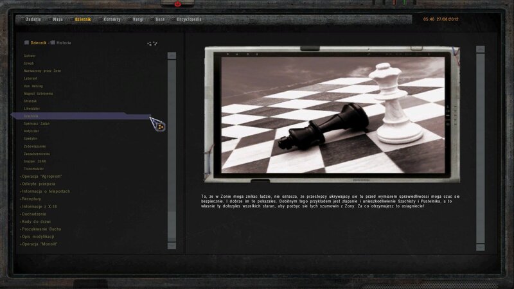Click the chess pieces picture
Screen dimensions: 514x289
click(332, 114)
